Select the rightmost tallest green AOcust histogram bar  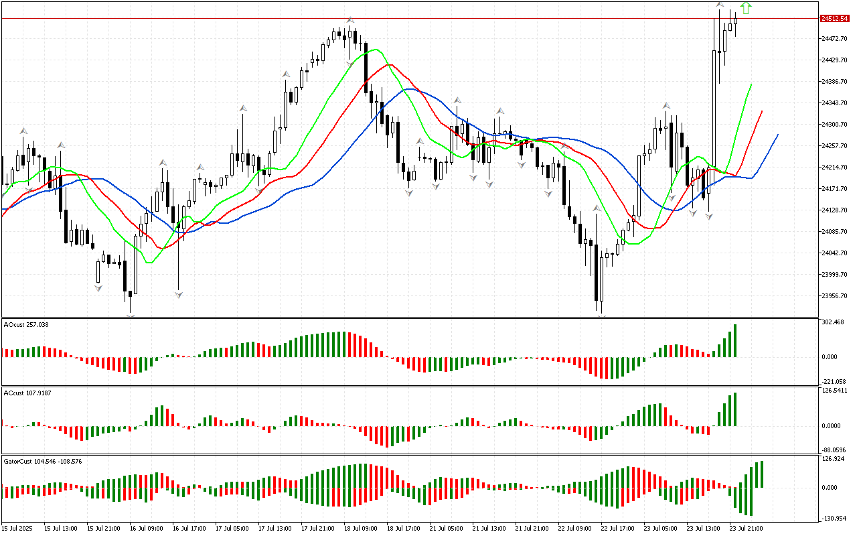click(x=735, y=340)
